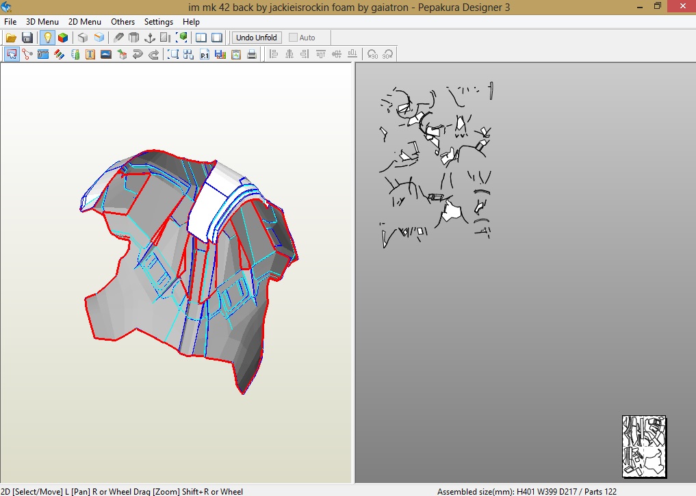696x496 pixels.
Task: Click the P.1 page number icon
Action: (x=204, y=54)
